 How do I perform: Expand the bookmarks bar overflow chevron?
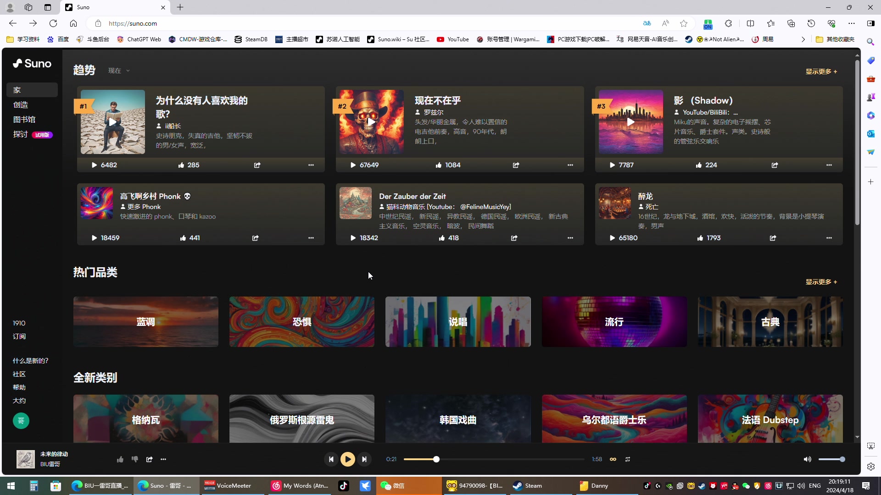(803, 39)
